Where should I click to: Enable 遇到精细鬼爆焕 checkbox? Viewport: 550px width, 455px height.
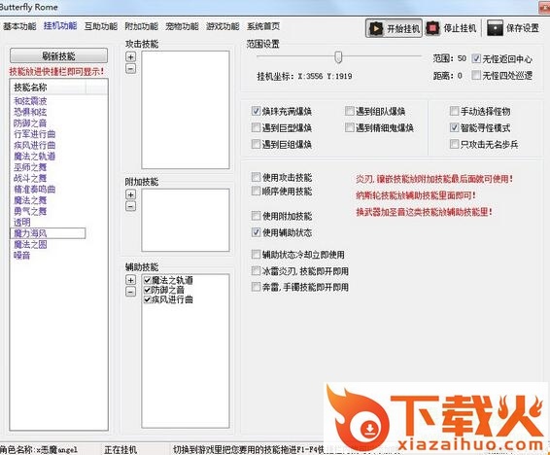pyautogui.click(x=350, y=127)
